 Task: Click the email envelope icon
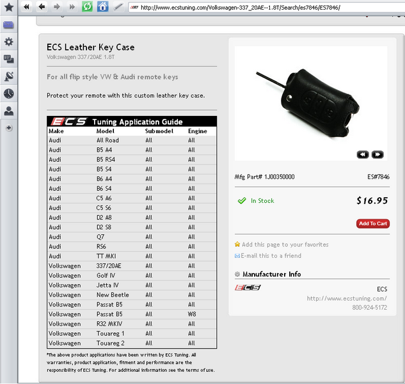click(x=237, y=256)
